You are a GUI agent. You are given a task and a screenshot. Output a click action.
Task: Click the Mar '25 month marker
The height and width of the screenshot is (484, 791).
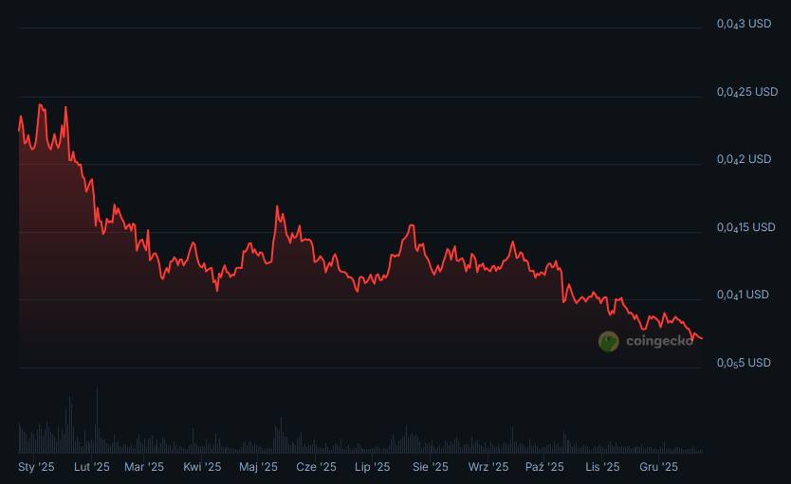(144, 467)
